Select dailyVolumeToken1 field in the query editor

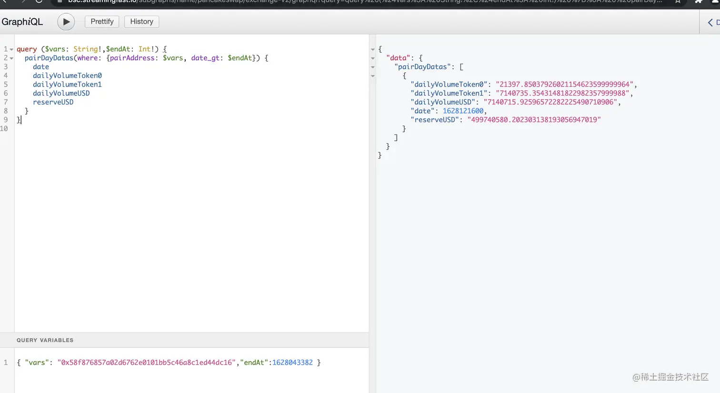point(67,85)
